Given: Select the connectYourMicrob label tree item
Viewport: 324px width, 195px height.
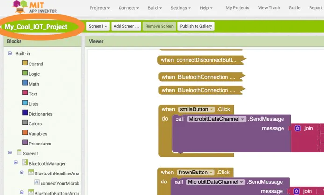Looking at the screenshot, I should [x=57, y=183].
